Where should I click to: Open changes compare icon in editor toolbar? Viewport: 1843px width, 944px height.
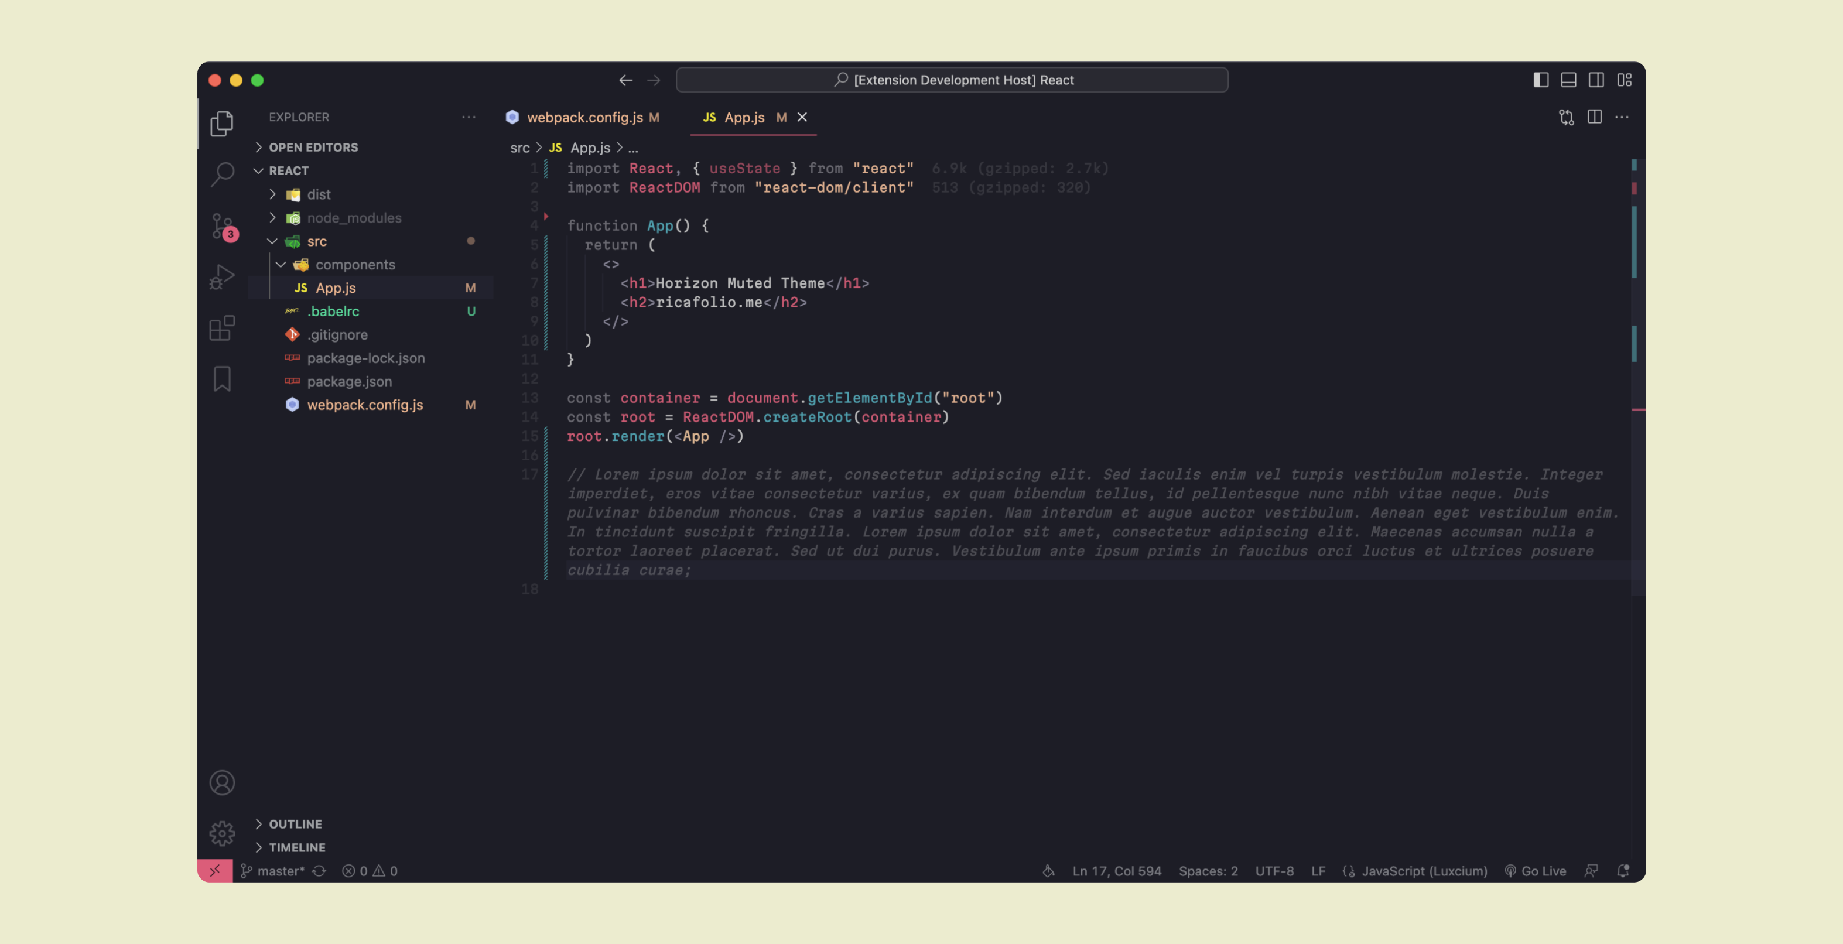tap(1566, 117)
